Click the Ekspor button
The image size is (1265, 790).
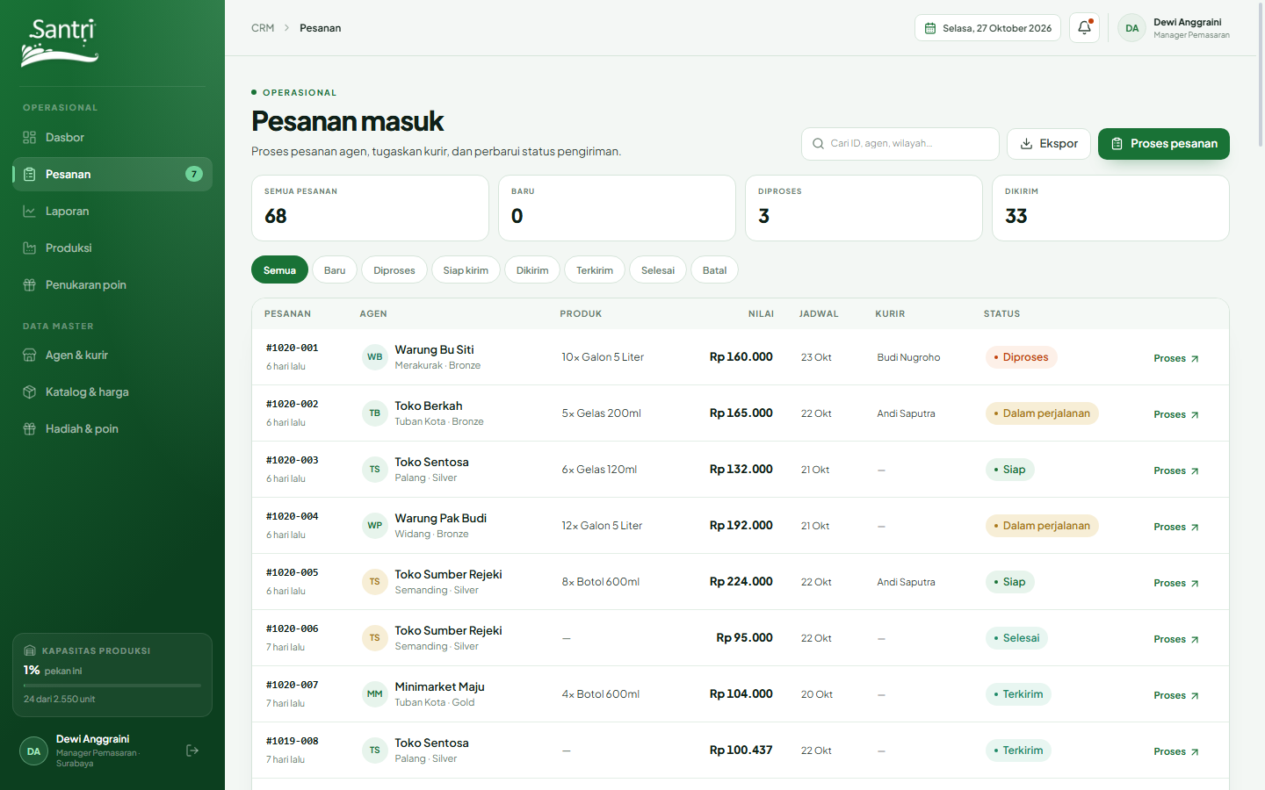pyautogui.click(x=1049, y=144)
